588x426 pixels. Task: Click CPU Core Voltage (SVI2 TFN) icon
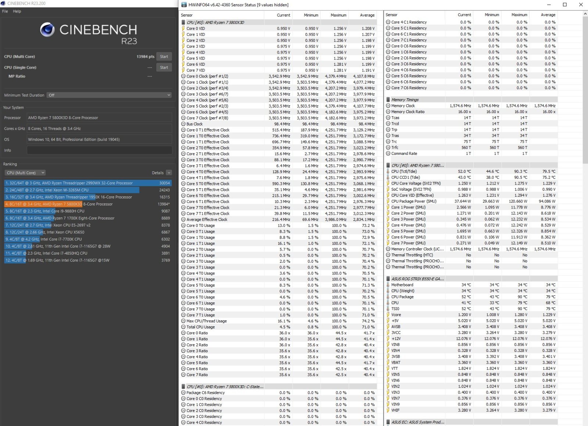[388, 183]
